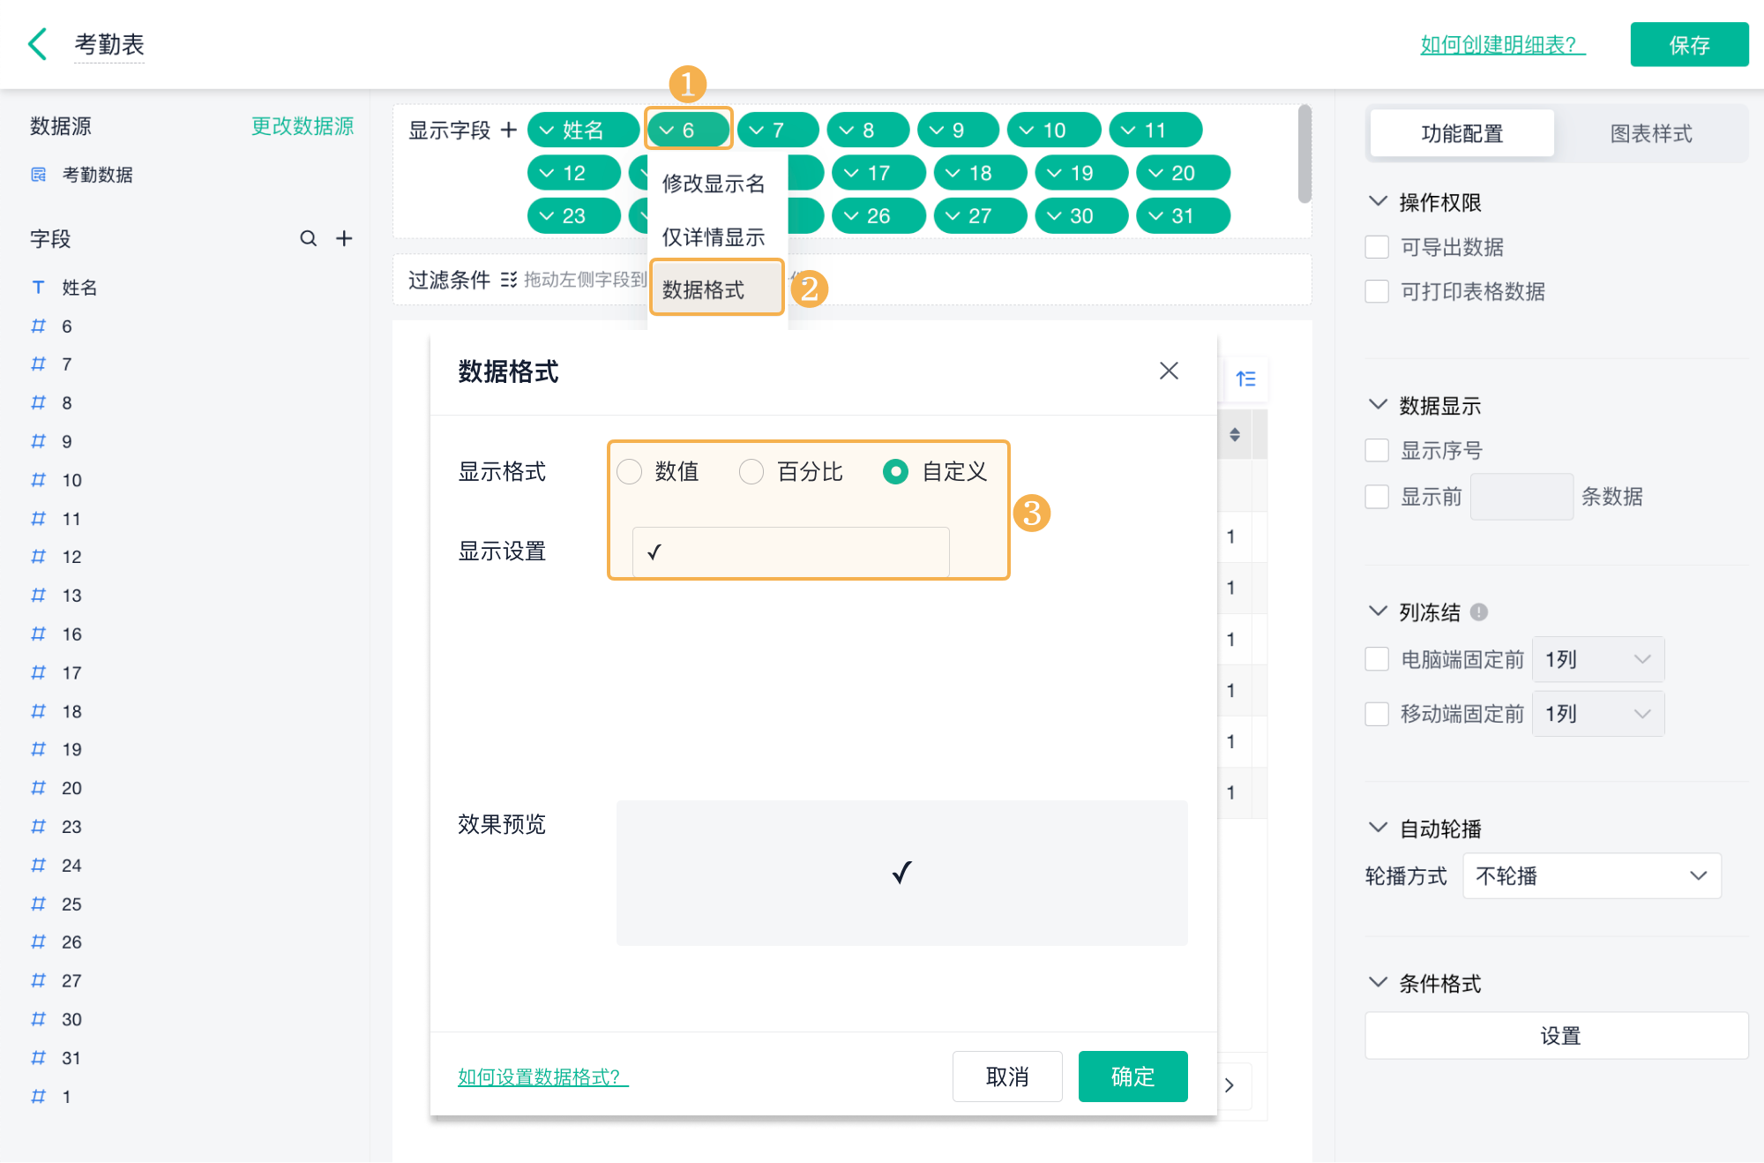Collapse the 条件格式 section
The height and width of the screenshot is (1163, 1764).
click(x=1378, y=982)
